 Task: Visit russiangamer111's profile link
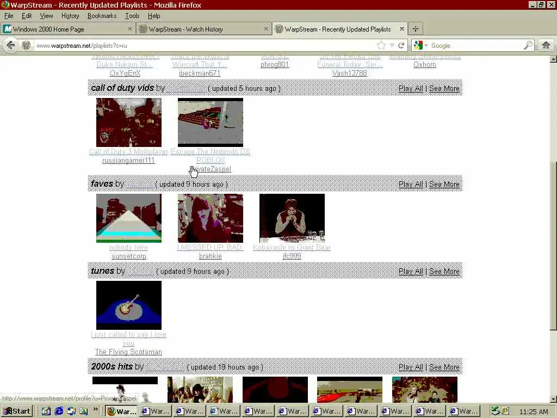128,161
